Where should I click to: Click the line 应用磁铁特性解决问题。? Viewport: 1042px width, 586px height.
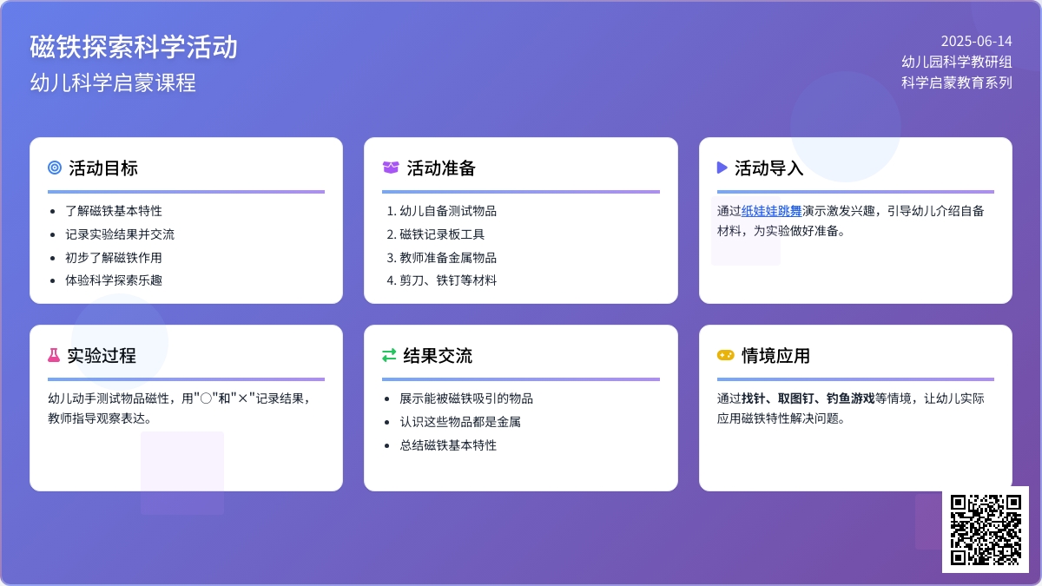click(x=781, y=418)
